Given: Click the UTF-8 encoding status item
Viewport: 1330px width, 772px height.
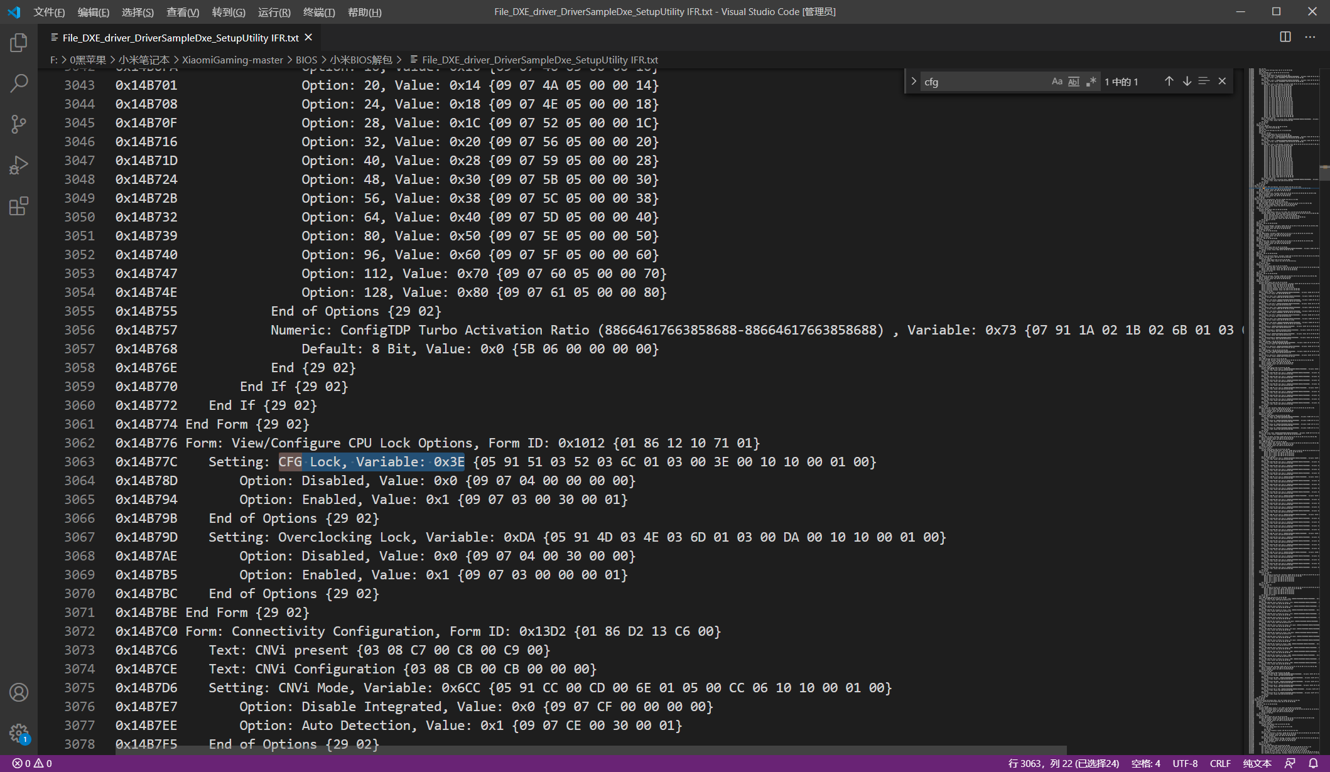Looking at the screenshot, I should pos(1185,763).
